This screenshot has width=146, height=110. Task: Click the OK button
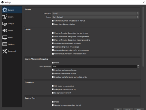point(118,109)
